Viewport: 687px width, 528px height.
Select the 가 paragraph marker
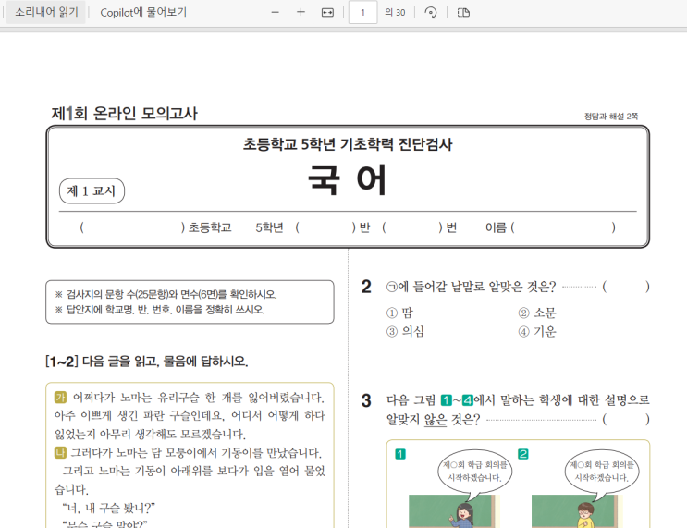[x=60, y=397]
